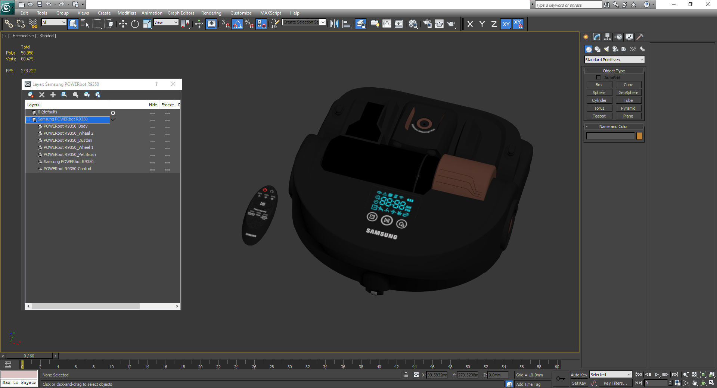The image size is (717, 388).
Task: Click the Teapot primitive button
Action: [x=599, y=116]
